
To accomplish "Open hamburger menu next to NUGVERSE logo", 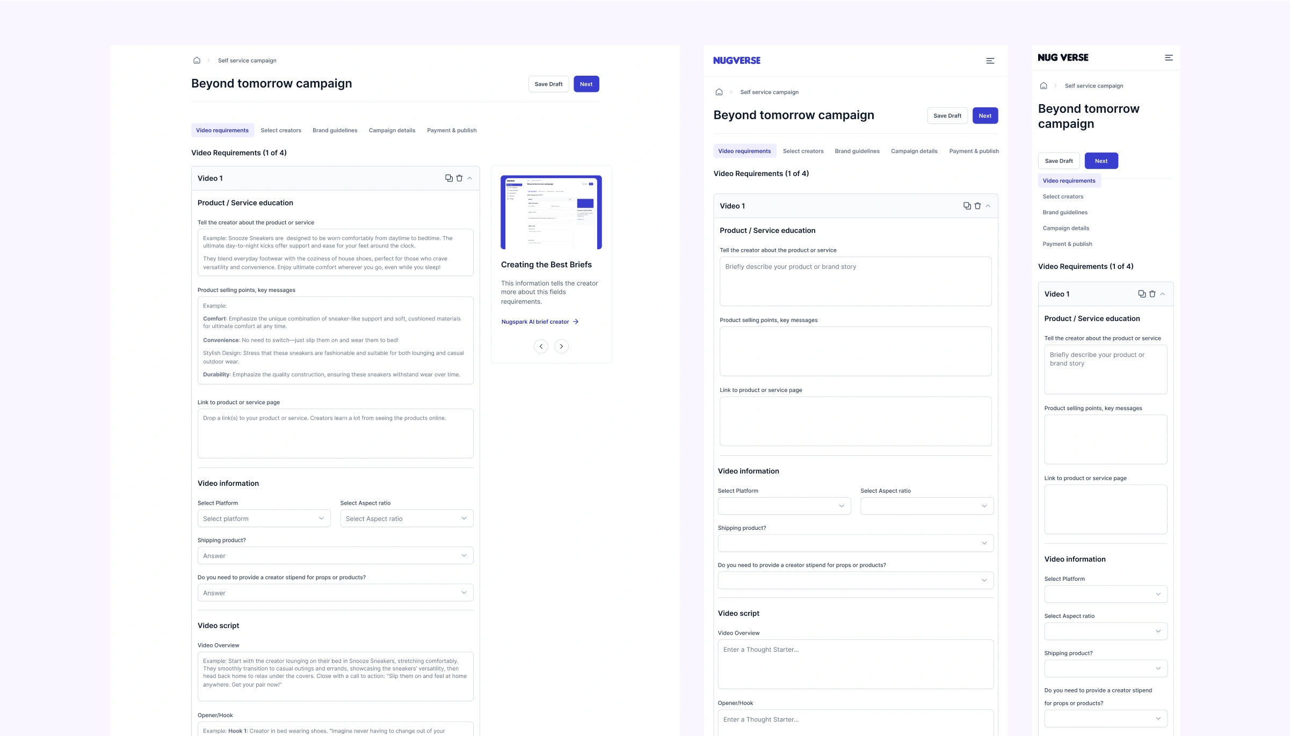I will pos(990,61).
